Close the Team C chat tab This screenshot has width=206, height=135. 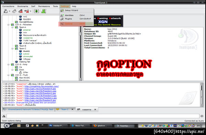click(x=72, y=109)
